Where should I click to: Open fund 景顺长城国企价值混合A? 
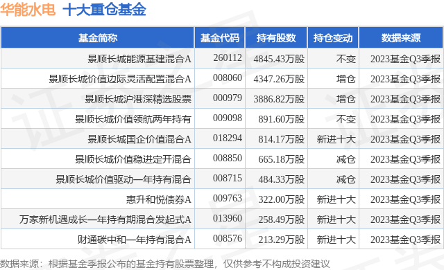coord(139,139)
